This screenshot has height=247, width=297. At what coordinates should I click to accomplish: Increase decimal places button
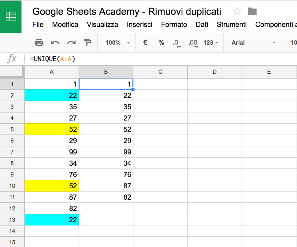click(x=193, y=43)
